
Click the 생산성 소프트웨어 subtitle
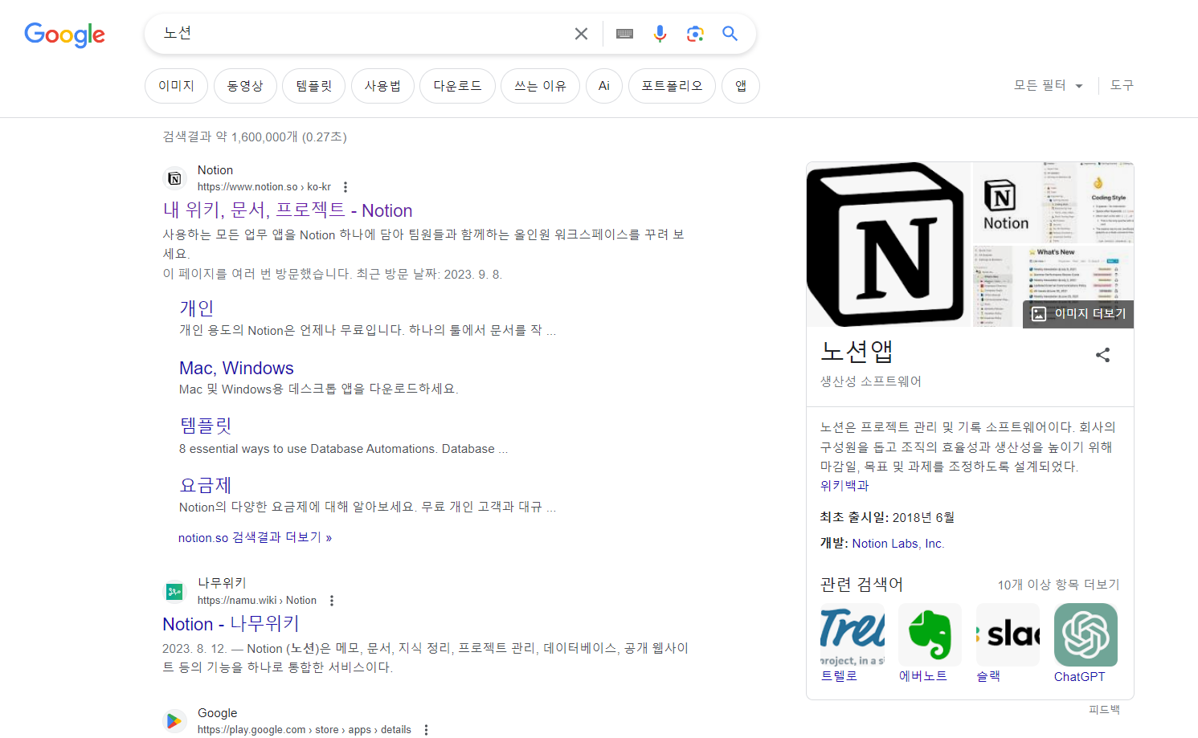pyautogui.click(x=871, y=381)
